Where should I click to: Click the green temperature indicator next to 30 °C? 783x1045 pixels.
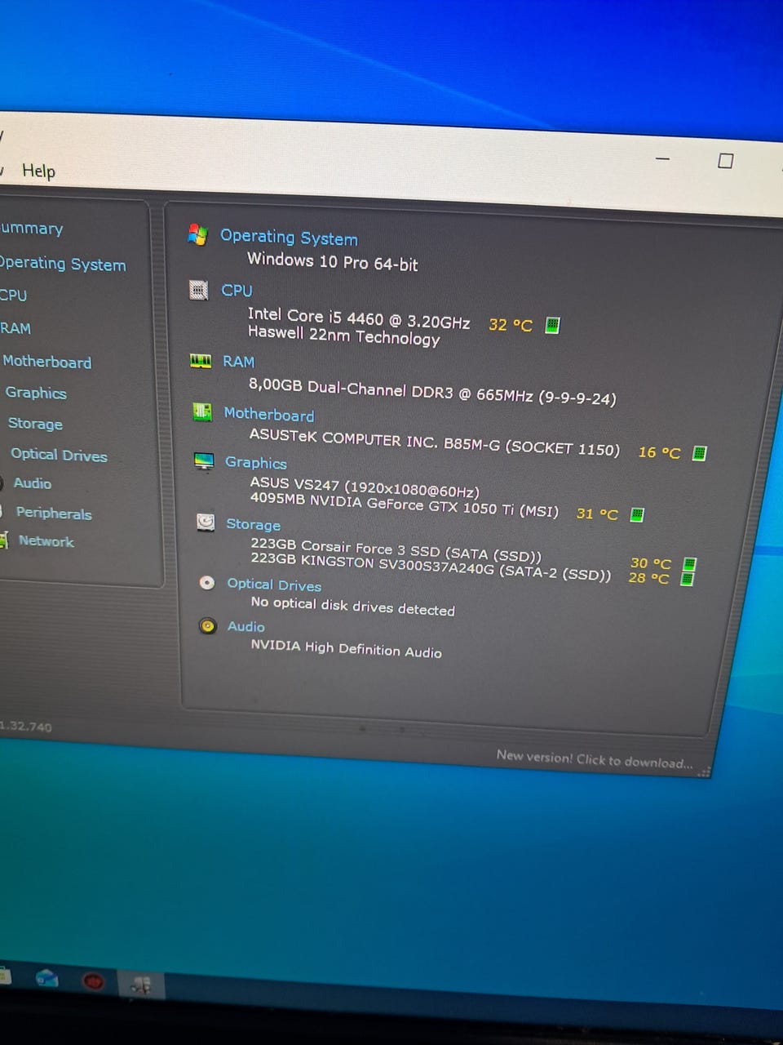click(689, 564)
